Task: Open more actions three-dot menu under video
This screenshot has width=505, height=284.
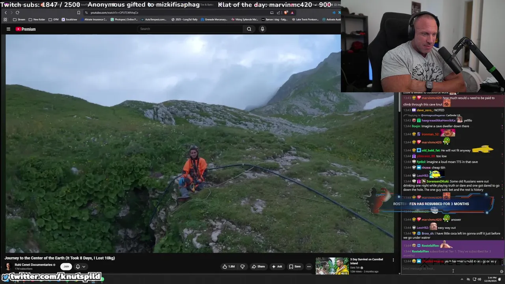Action: click(x=309, y=266)
